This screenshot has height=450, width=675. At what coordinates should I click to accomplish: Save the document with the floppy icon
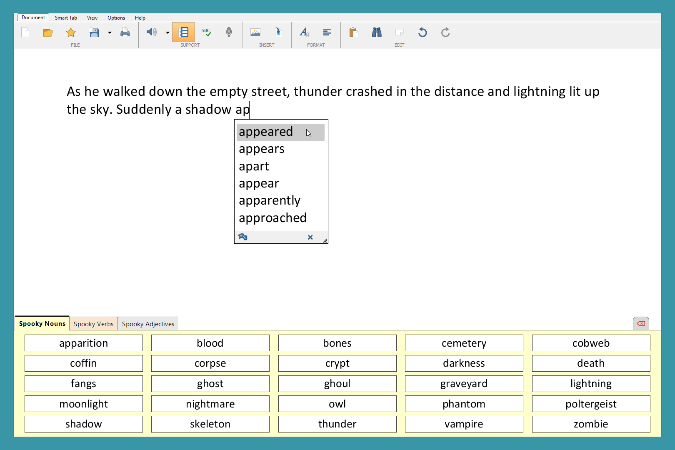click(x=94, y=32)
